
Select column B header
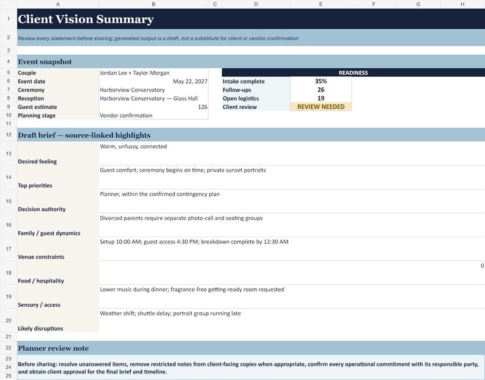(x=153, y=4)
